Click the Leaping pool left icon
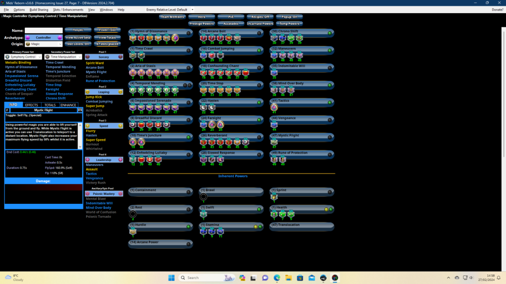506x284 pixels. [88, 92]
